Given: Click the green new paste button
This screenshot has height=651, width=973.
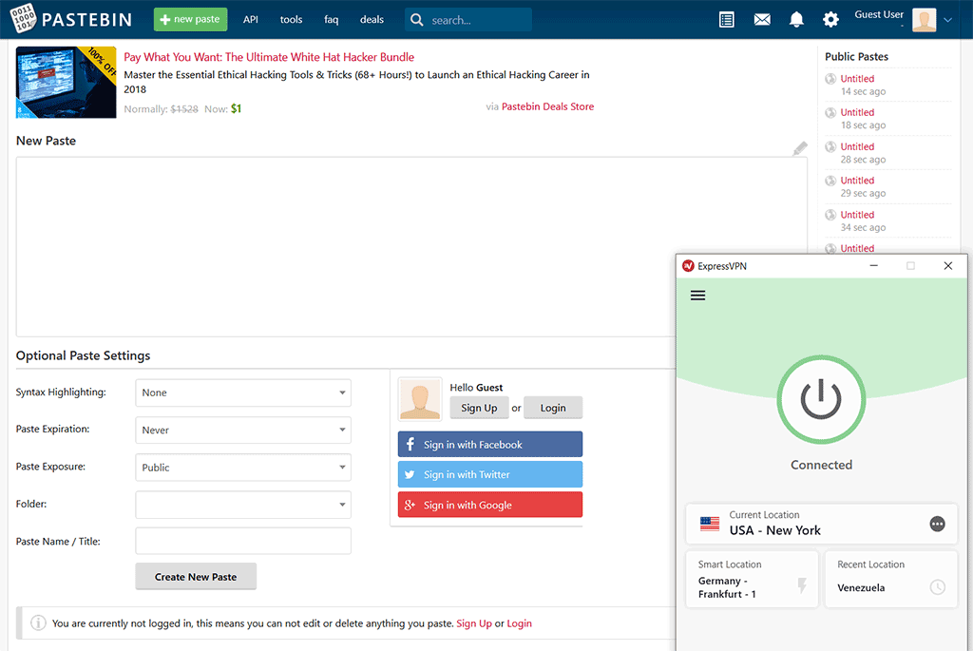Looking at the screenshot, I should [190, 19].
